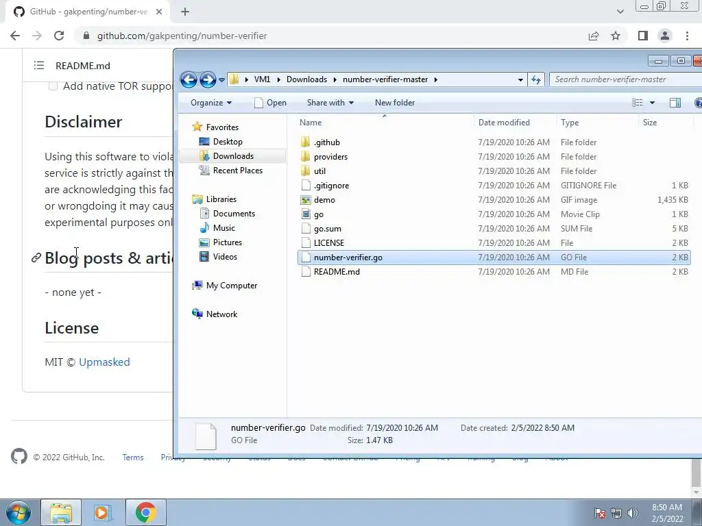Select the go Movie Clip file
The width and height of the screenshot is (702, 526).
(x=318, y=214)
